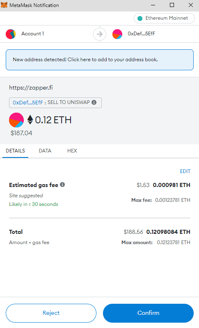Click the 0xDef...5EfF recipient address text
199x328 pixels.
[x=141, y=34]
